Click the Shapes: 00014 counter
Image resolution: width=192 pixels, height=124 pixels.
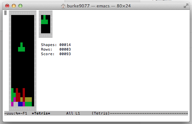(x=56, y=45)
